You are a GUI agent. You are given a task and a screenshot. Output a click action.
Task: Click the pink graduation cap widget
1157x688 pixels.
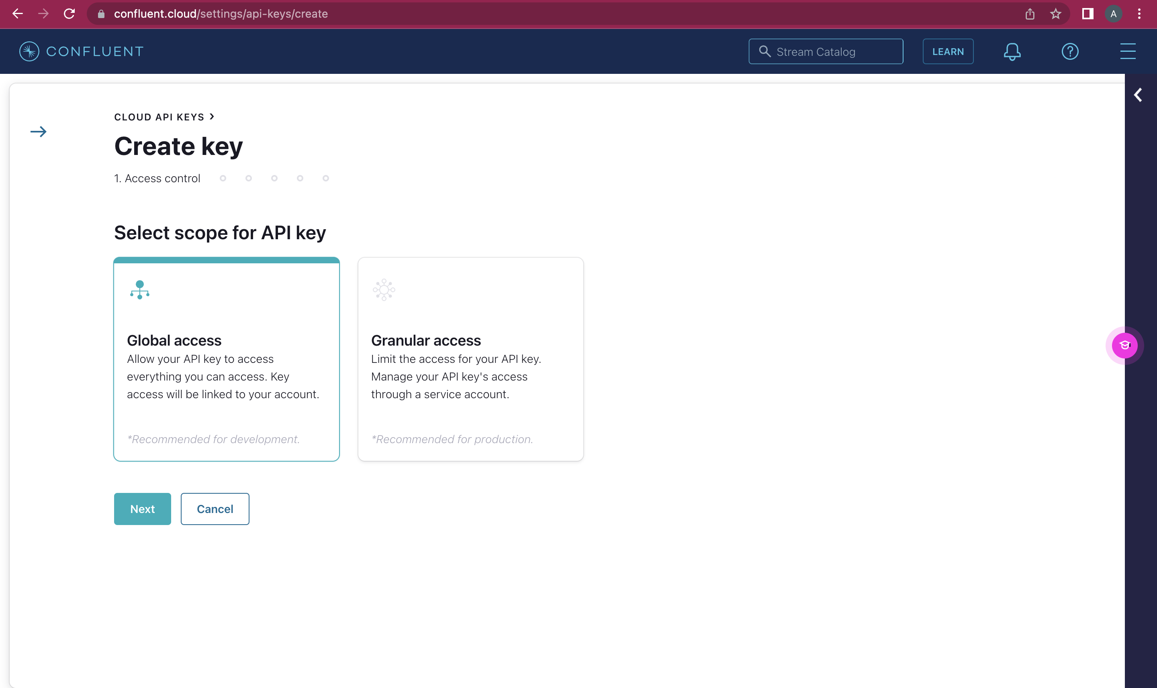coord(1124,345)
